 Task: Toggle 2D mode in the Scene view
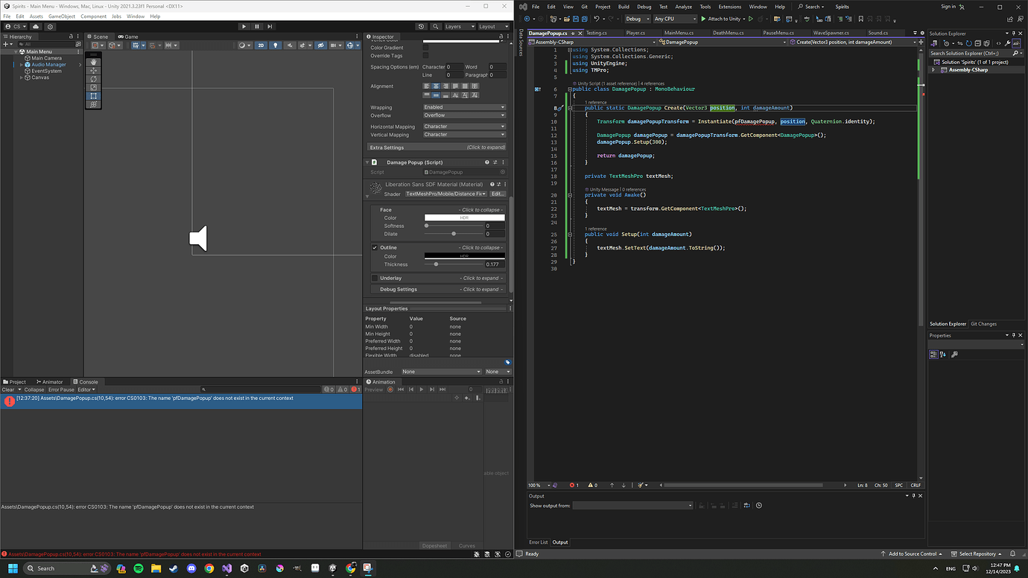pos(261,45)
